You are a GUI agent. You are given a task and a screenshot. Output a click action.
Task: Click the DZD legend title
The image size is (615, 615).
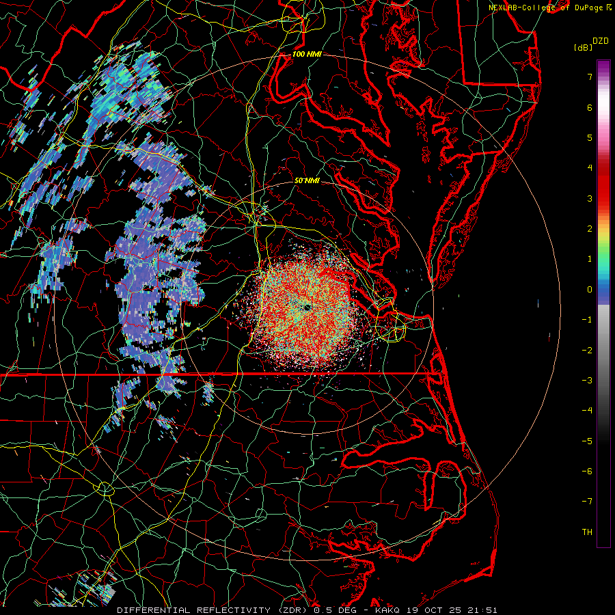coord(601,41)
